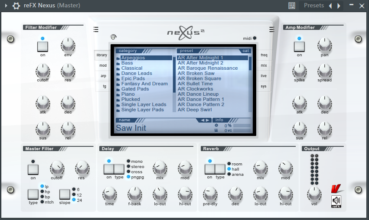Click the Master Filter res knob
369x220 pixels.
click(82, 168)
